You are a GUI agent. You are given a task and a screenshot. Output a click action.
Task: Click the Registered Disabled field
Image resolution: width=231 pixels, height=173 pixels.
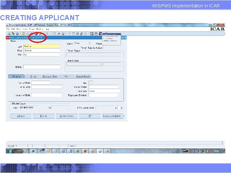[x=103, y=95]
